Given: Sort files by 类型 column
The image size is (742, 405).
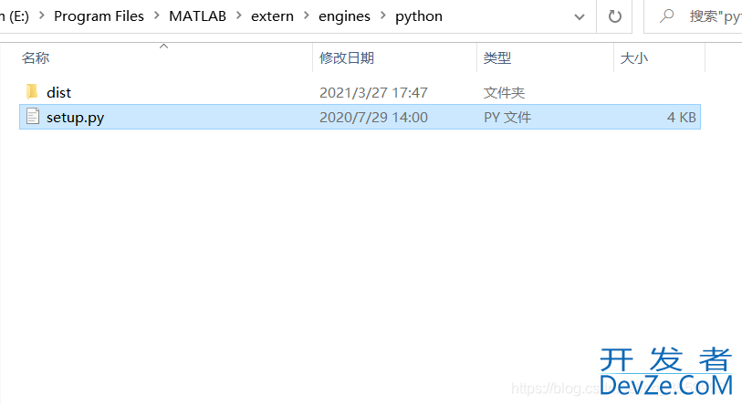Looking at the screenshot, I should pyautogui.click(x=496, y=57).
